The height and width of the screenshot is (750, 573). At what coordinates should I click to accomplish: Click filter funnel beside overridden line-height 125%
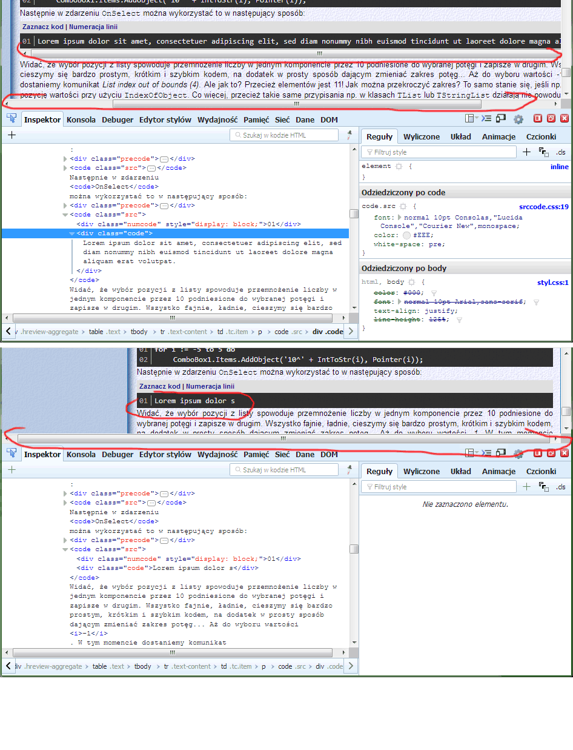tap(459, 320)
